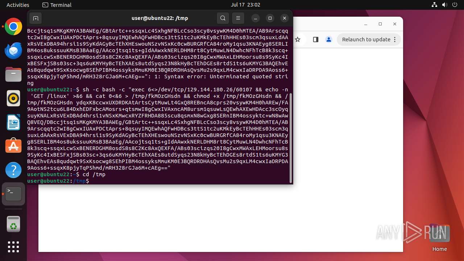Close the Chrome window
The image size is (464, 261).
395,24
